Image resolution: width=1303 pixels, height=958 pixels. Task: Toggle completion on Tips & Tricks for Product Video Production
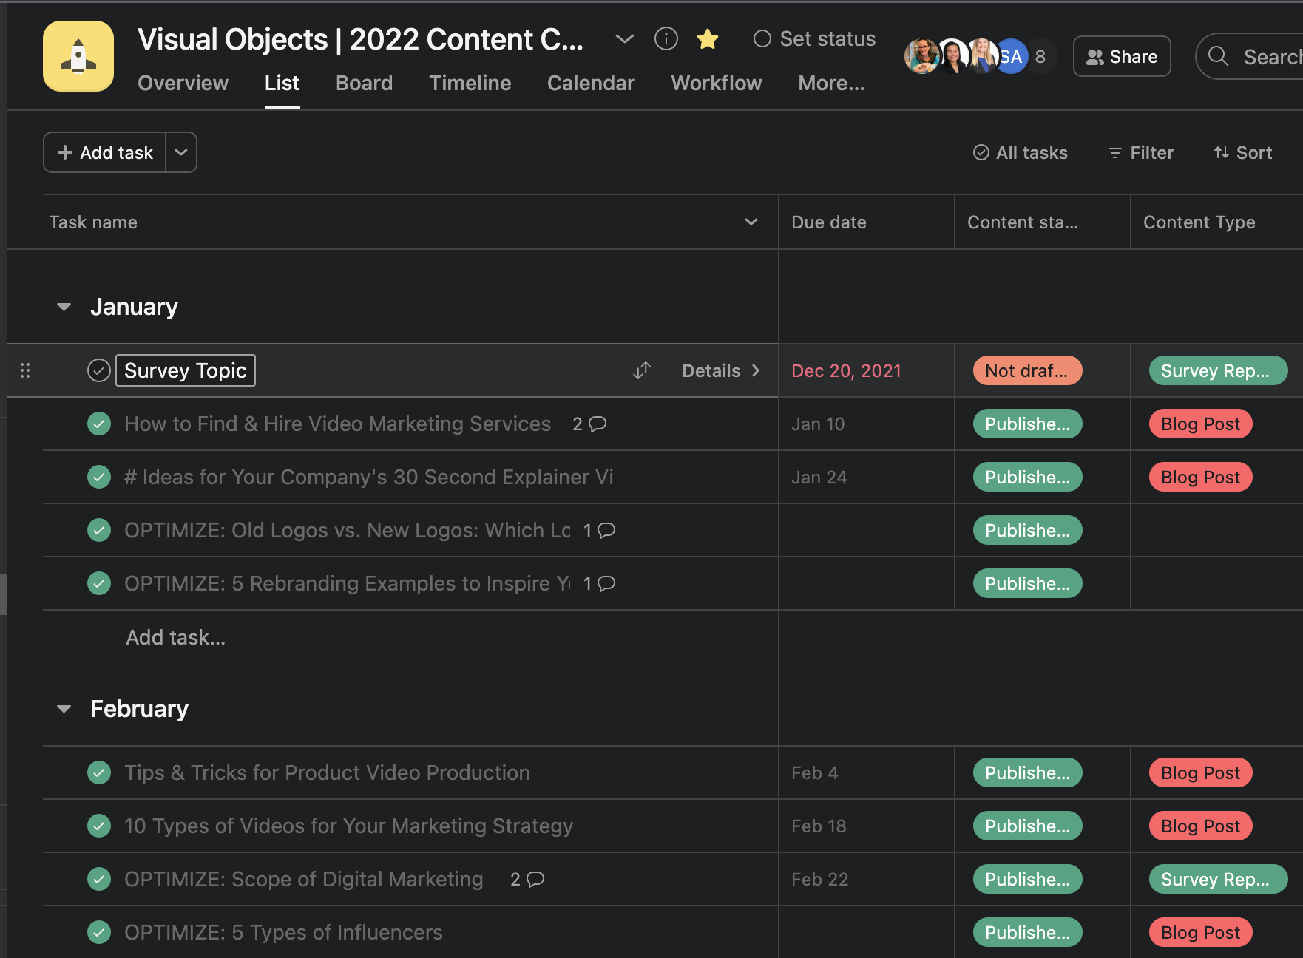98,772
